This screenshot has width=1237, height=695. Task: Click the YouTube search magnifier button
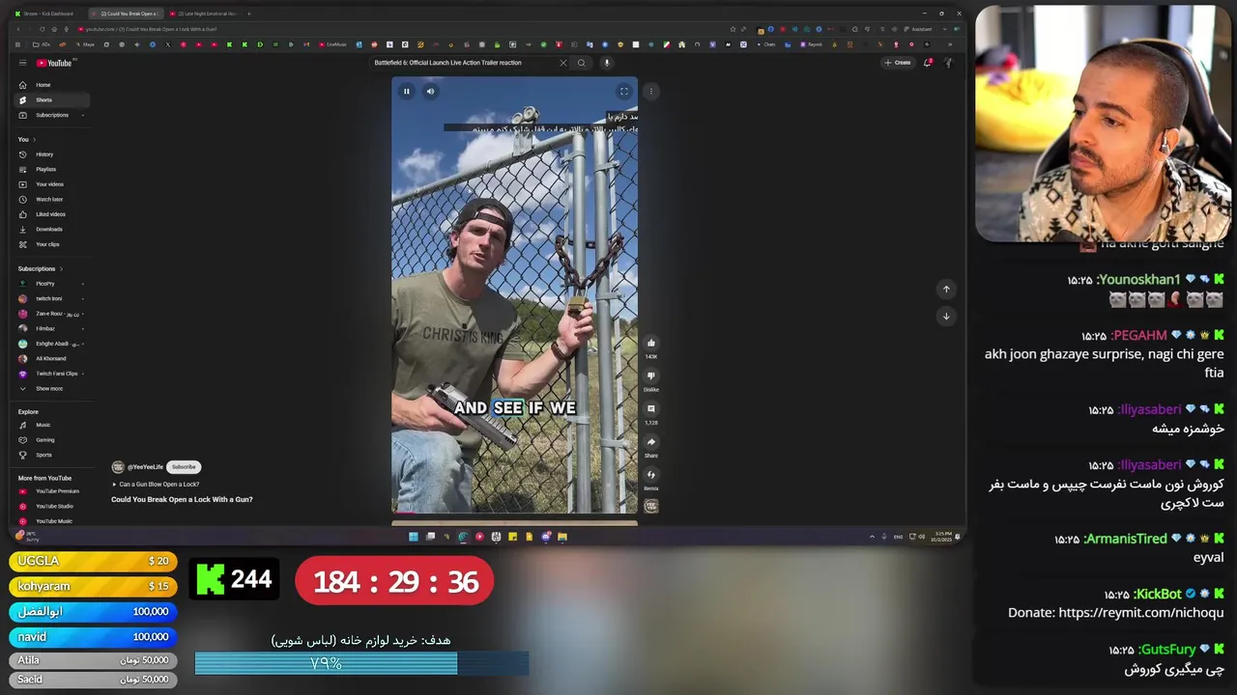pyautogui.click(x=581, y=63)
